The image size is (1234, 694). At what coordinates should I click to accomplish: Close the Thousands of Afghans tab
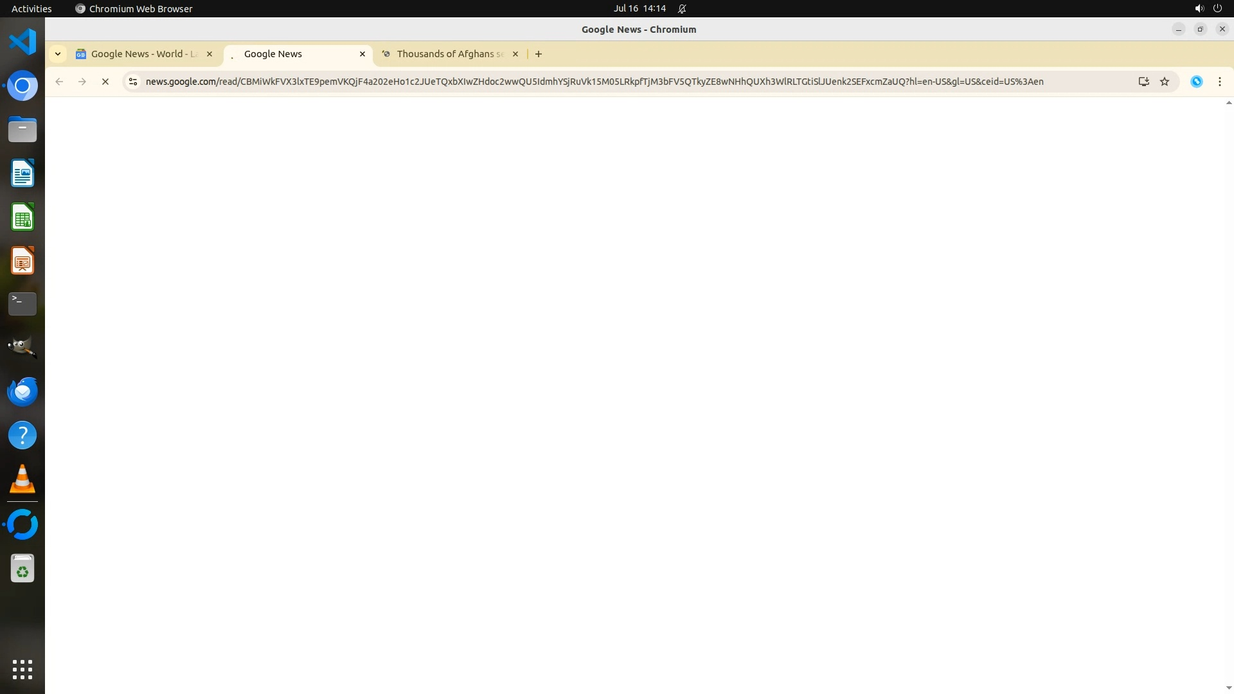(x=515, y=54)
